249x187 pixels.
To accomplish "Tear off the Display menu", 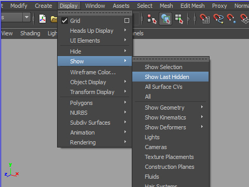I will coord(95,12).
